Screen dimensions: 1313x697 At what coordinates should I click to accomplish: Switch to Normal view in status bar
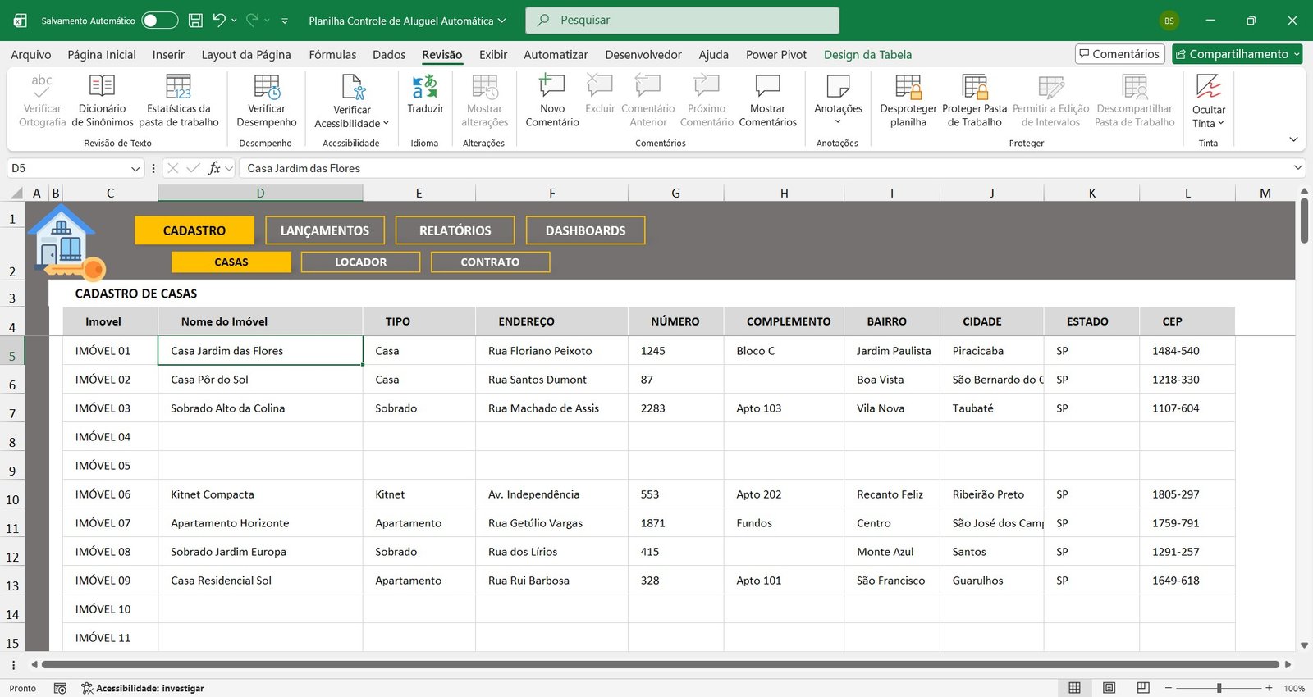[x=1074, y=688]
